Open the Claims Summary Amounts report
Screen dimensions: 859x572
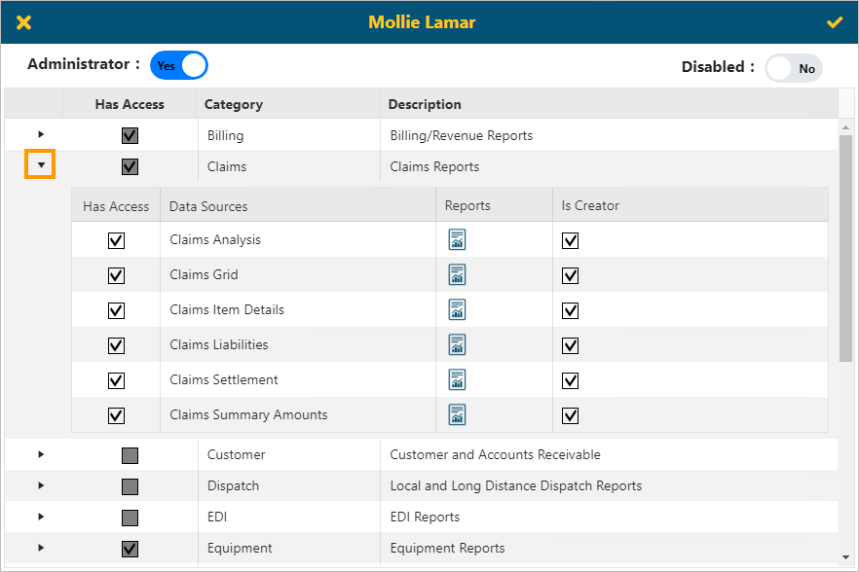[457, 414]
